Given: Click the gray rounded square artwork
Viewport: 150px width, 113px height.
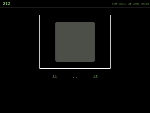Looking at the screenshot, I should point(75,42).
